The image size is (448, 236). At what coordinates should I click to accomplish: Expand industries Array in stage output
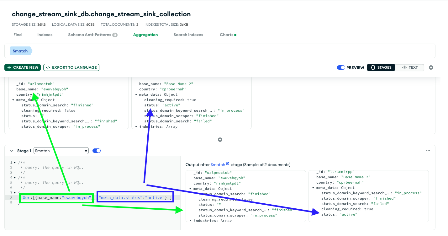coord(191,221)
